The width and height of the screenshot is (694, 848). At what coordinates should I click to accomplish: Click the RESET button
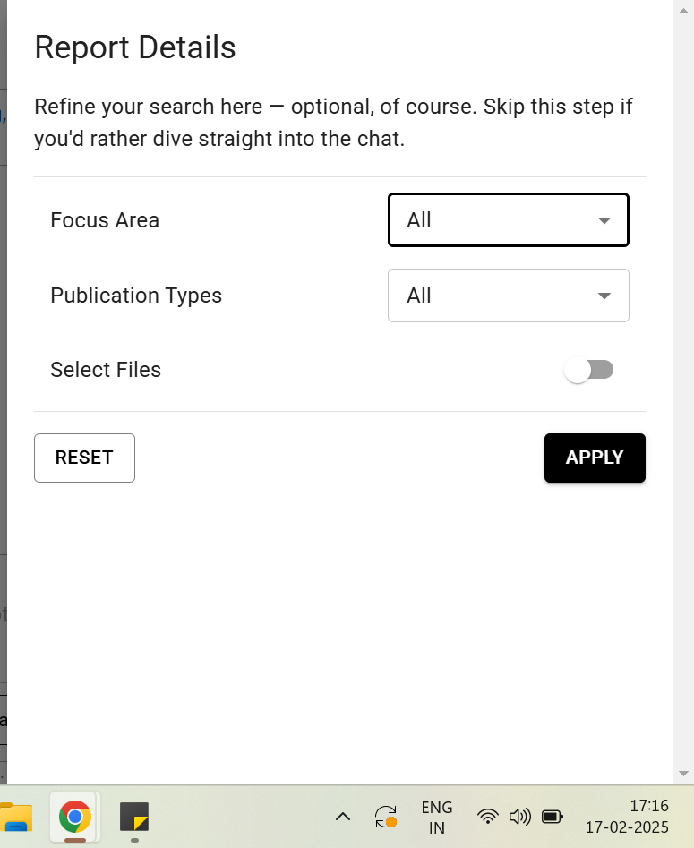tap(84, 458)
